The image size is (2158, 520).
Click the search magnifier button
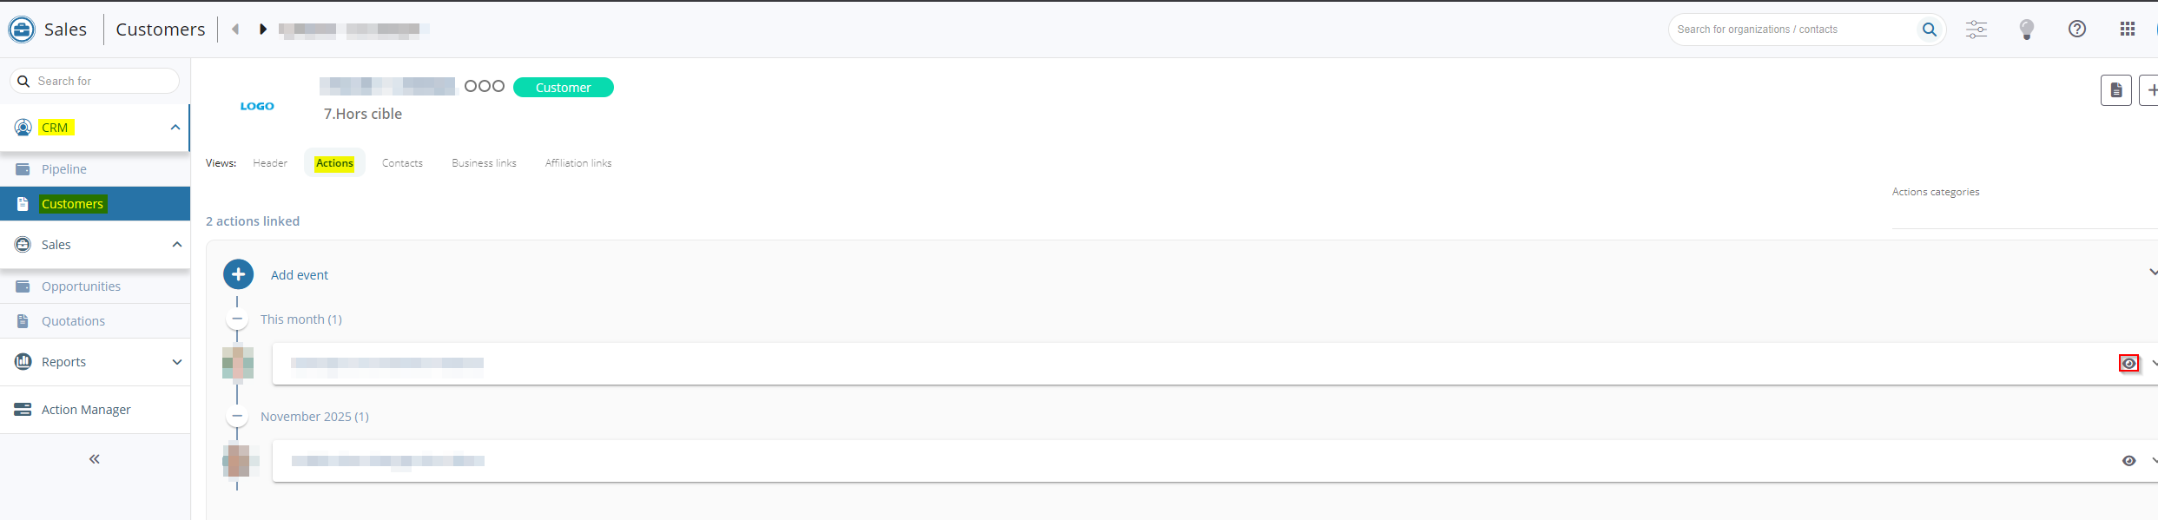click(1929, 30)
